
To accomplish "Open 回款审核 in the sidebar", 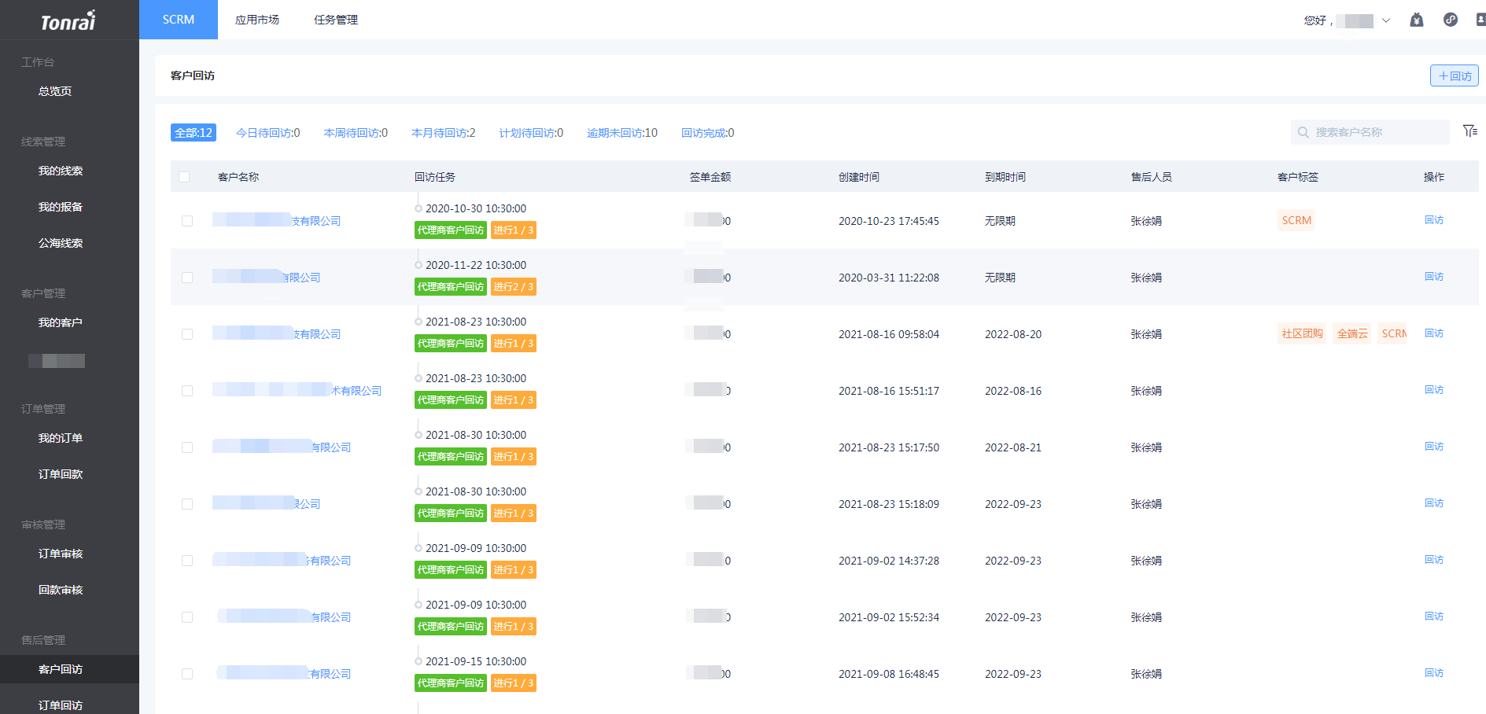I will (x=61, y=590).
